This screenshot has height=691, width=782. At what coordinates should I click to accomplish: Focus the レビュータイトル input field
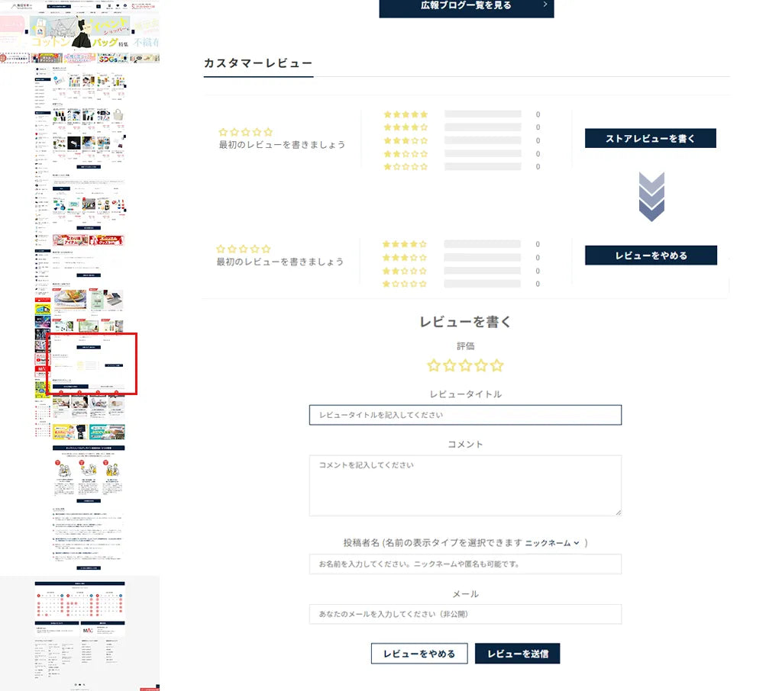(465, 415)
